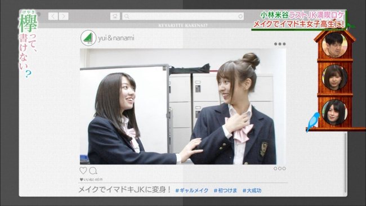Reload the page with refresh icon

click(240, 16)
